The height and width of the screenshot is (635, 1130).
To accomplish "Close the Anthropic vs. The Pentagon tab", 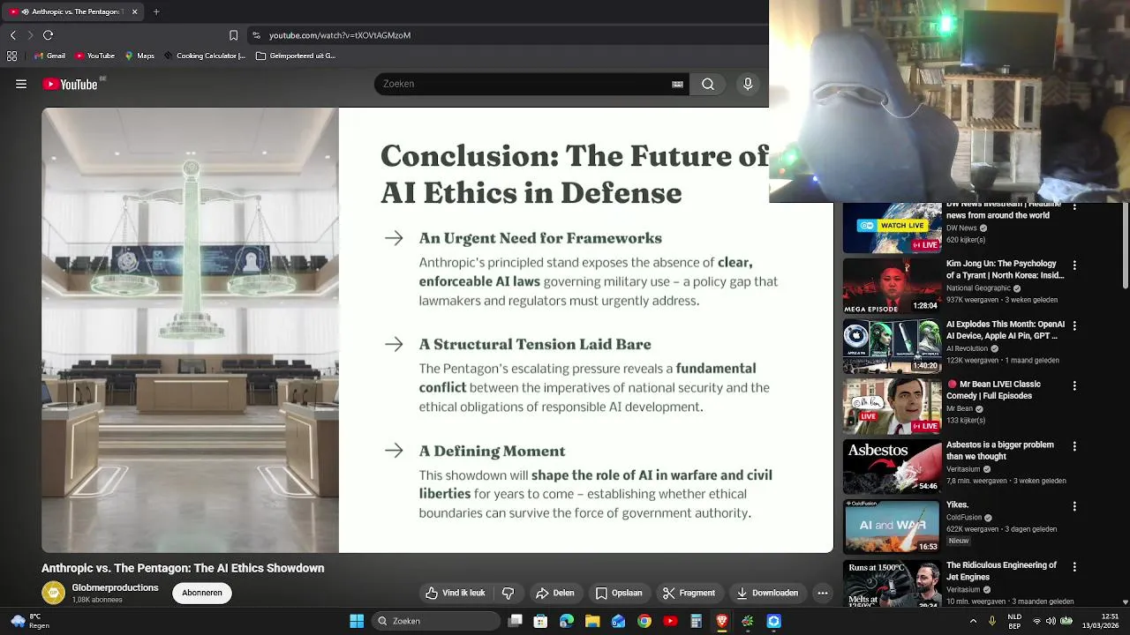I will (135, 12).
